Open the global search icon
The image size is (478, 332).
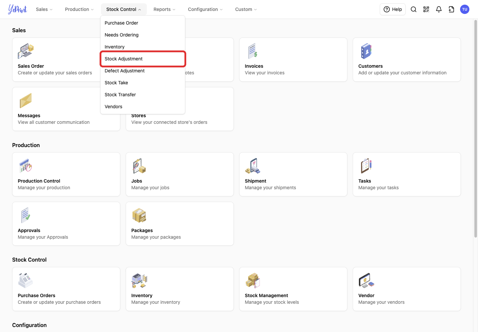tap(414, 9)
